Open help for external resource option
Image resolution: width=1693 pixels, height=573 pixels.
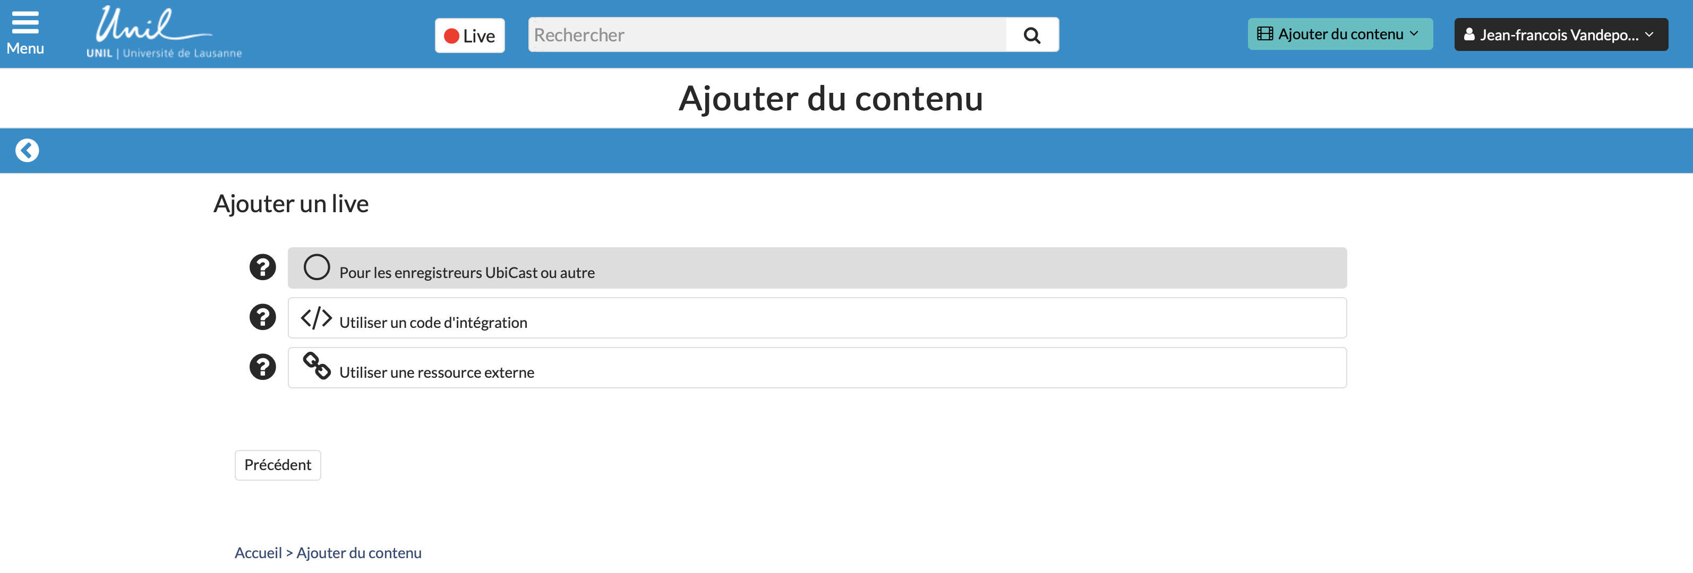coord(262,367)
